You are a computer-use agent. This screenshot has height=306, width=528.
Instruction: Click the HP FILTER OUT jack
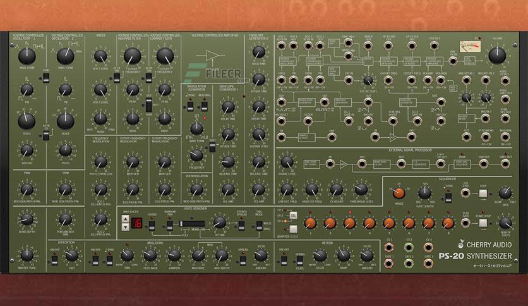click(x=388, y=46)
